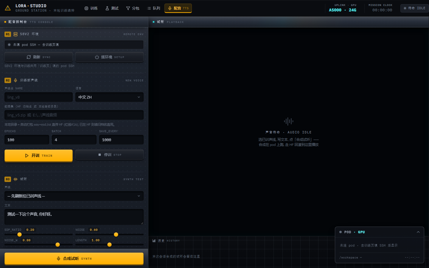Open the 先刷新拉已训声线 voice dropdown
This screenshot has height=268, width=429.
tap(74, 196)
